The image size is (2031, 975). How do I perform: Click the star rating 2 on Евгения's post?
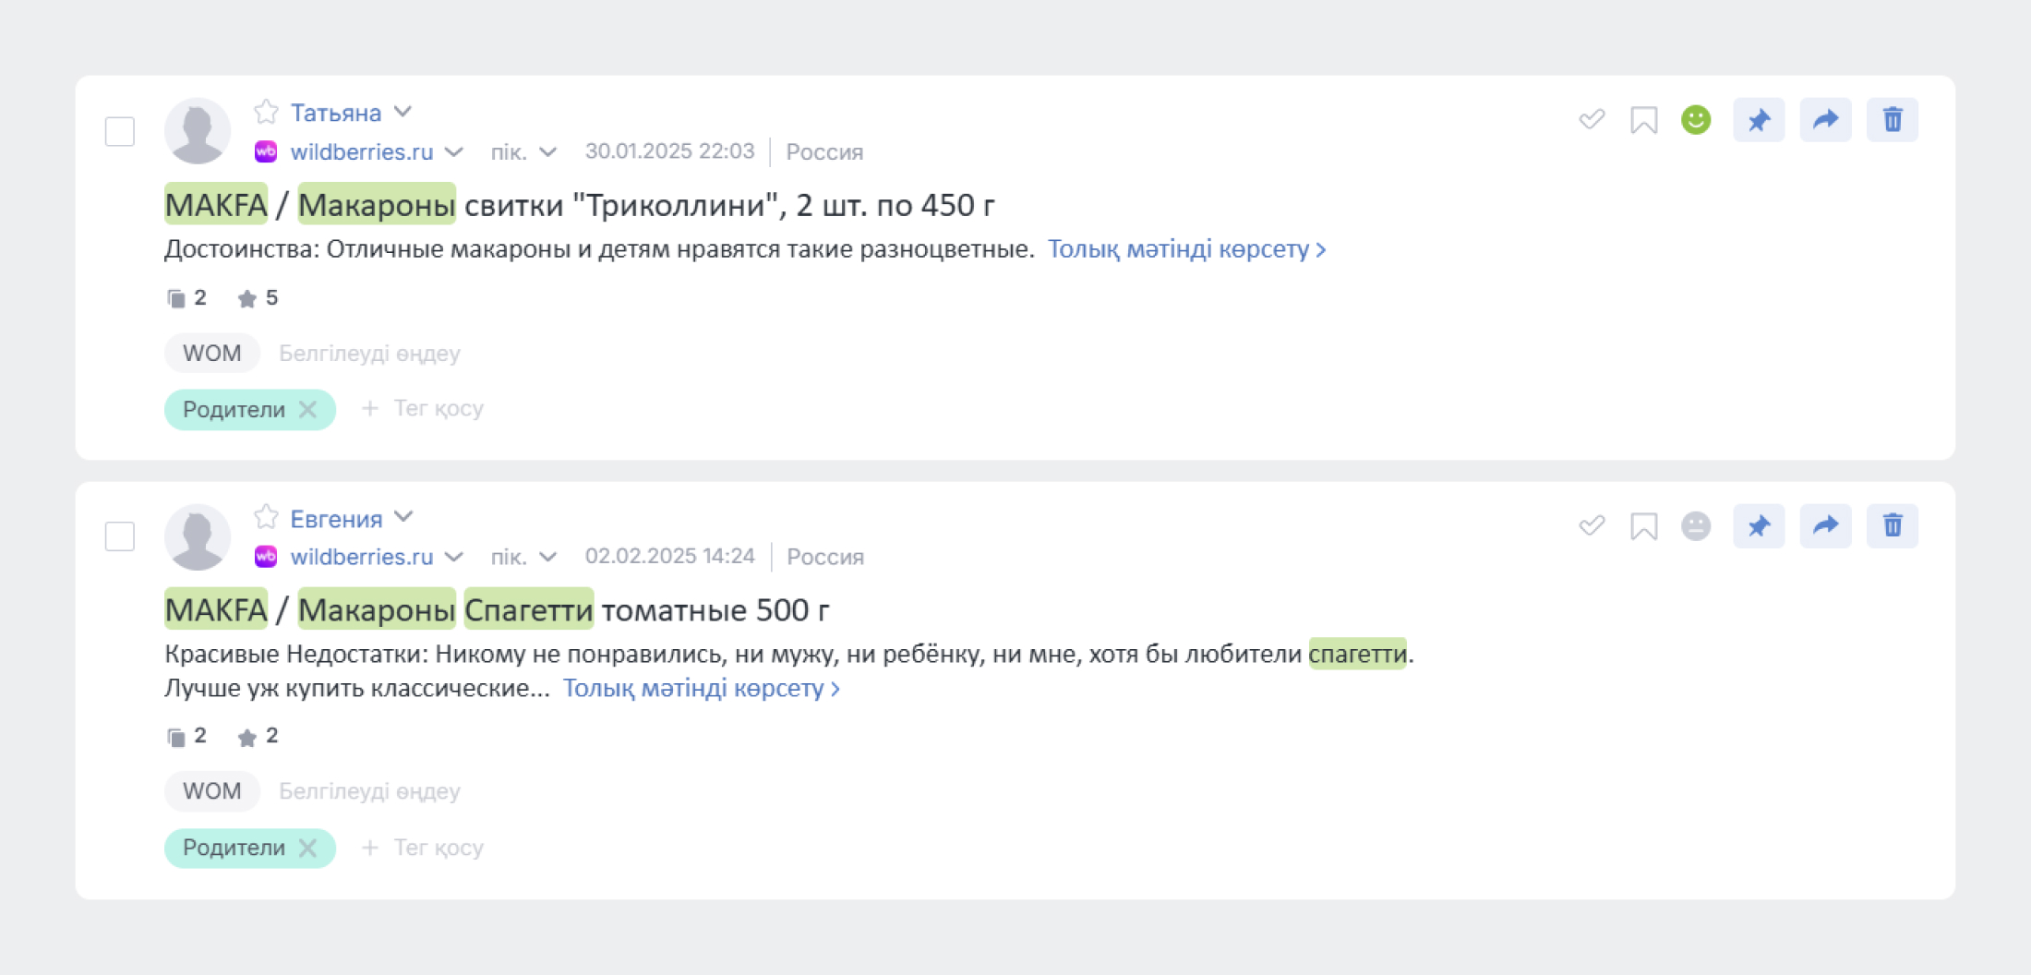pyautogui.click(x=258, y=736)
